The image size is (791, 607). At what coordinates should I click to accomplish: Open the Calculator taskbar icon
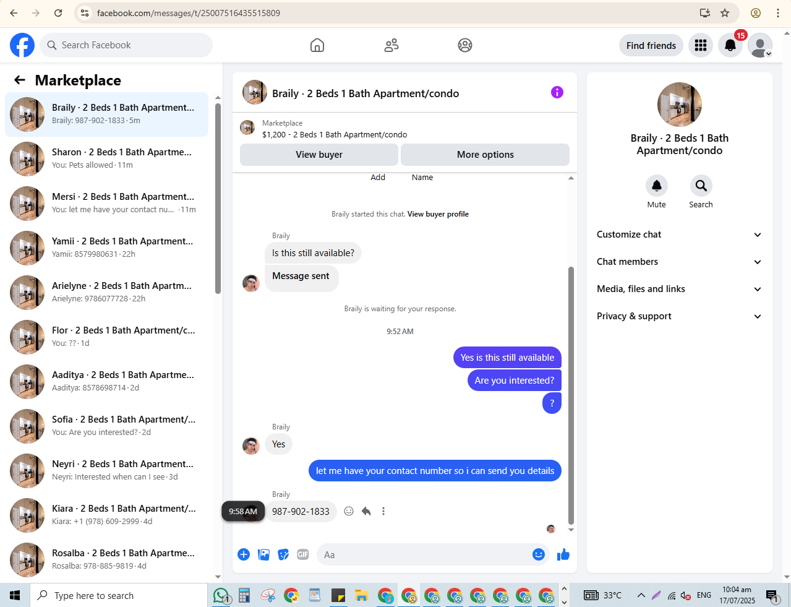[244, 595]
